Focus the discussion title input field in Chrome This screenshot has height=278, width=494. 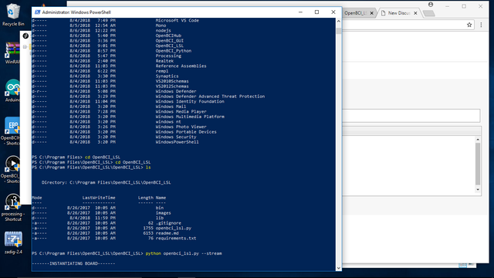tap(411, 115)
